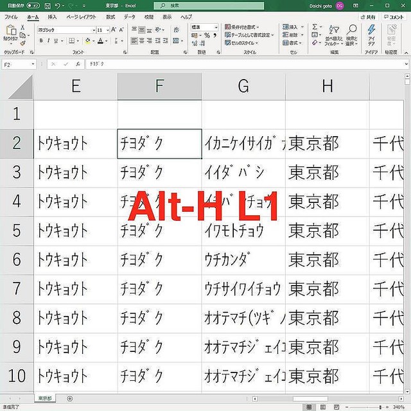
Task: Open the fill color dropdown arrow
Action: pos(93,41)
